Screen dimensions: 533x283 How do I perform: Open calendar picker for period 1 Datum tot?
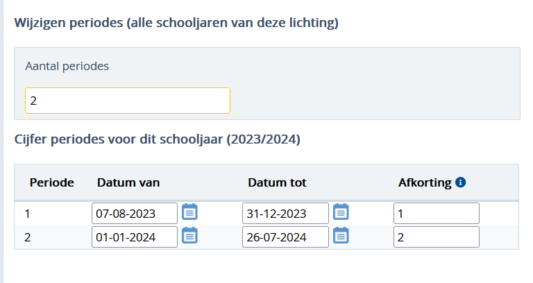(341, 212)
